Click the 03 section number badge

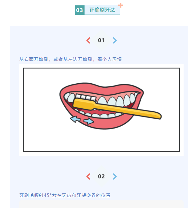[x=80, y=10]
